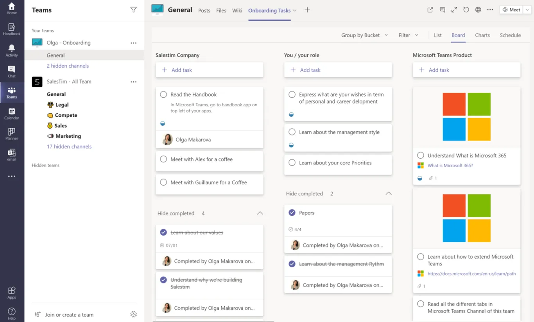Open manage teams settings gear
The width and height of the screenshot is (534, 322).
(x=134, y=315)
